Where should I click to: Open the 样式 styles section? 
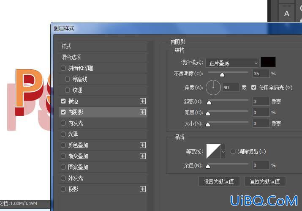pos(103,46)
